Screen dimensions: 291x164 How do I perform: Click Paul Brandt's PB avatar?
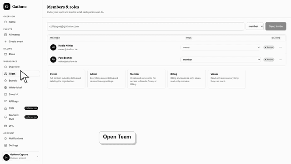coord(53,60)
